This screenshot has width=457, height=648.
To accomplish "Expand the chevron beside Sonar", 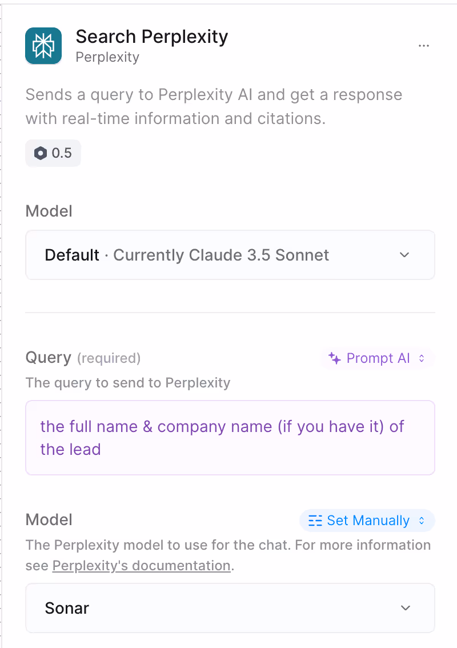I will (406, 608).
